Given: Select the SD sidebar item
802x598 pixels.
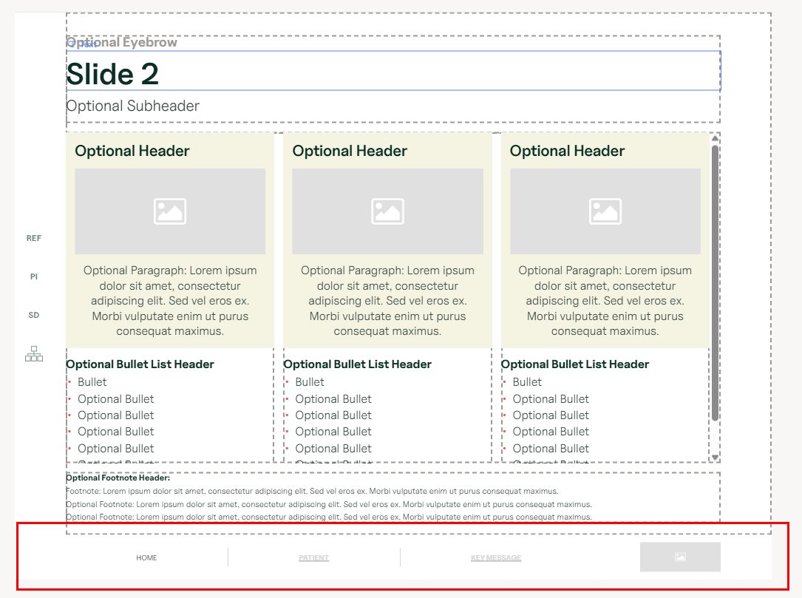Looking at the screenshot, I should point(34,316).
